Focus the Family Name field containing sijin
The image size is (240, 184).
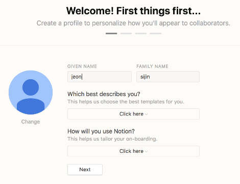click(x=168, y=77)
